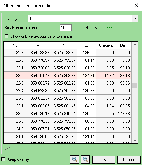Click the Dist value 90.10

pyautogui.click(x=123, y=68)
